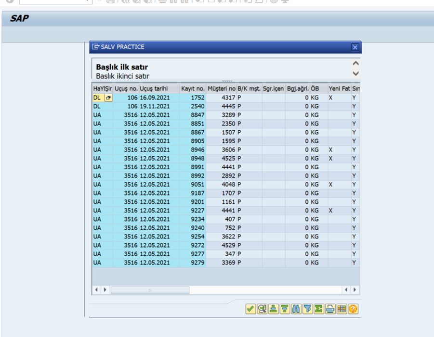Open the Print icon

(x=330, y=309)
